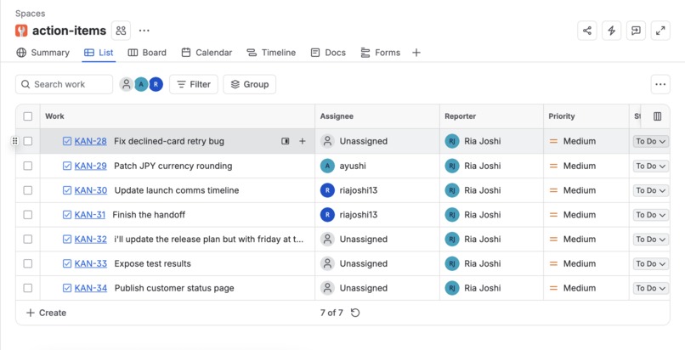Screen dimensions: 685x350
Task: Filter by user avatar R
Action: coord(156,84)
